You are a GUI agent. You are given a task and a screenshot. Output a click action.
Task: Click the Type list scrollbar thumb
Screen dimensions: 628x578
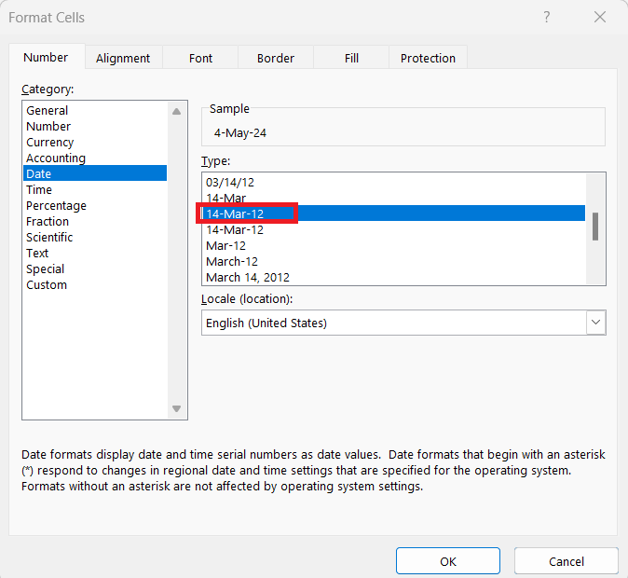[595, 227]
